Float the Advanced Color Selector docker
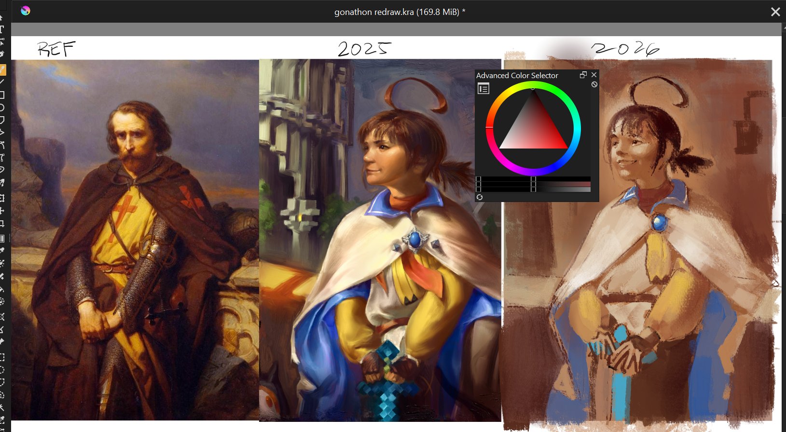This screenshot has height=432, width=786. 583,75
